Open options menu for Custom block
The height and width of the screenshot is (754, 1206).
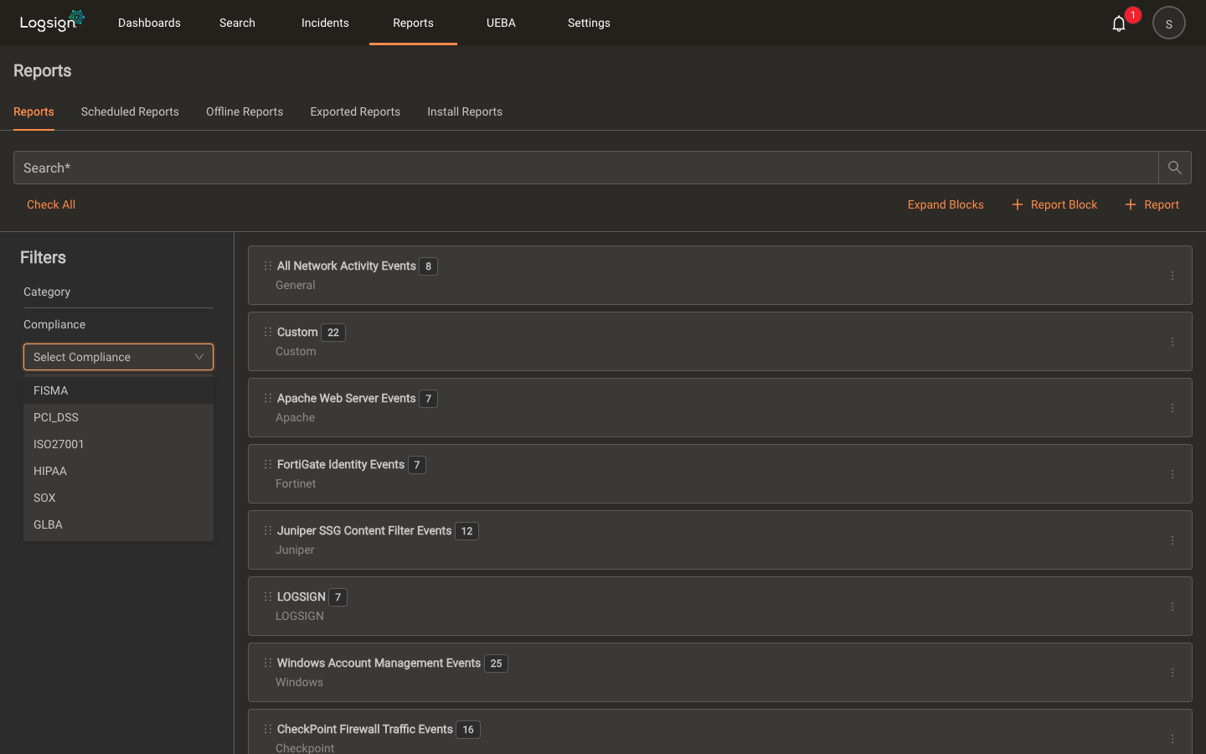pyautogui.click(x=1172, y=342)
